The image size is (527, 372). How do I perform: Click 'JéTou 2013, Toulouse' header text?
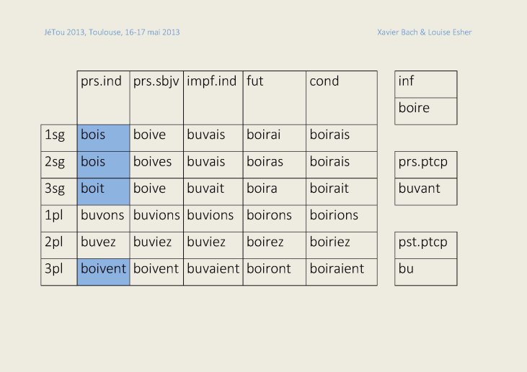[x=83, y=32]
